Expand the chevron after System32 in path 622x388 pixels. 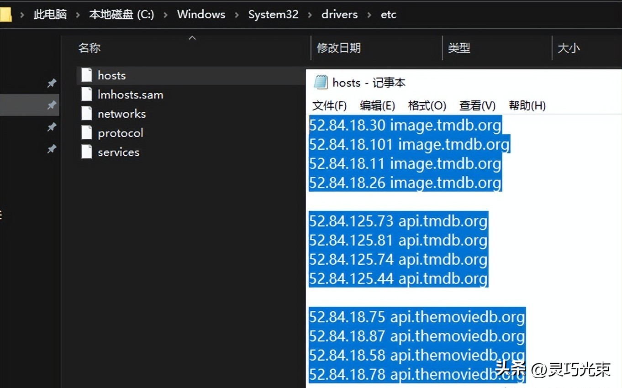pos(310,15)
